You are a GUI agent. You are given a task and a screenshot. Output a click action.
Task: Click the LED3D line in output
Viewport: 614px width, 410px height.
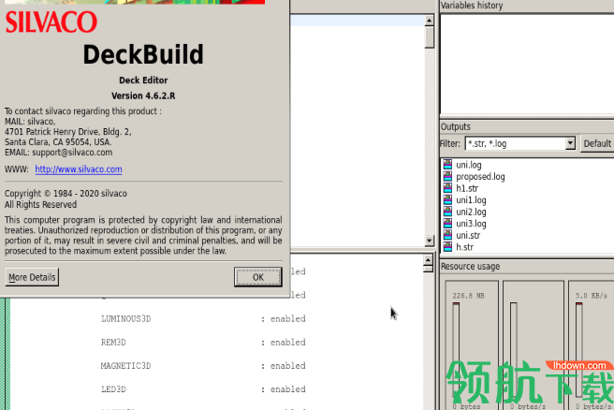point(203,389)
